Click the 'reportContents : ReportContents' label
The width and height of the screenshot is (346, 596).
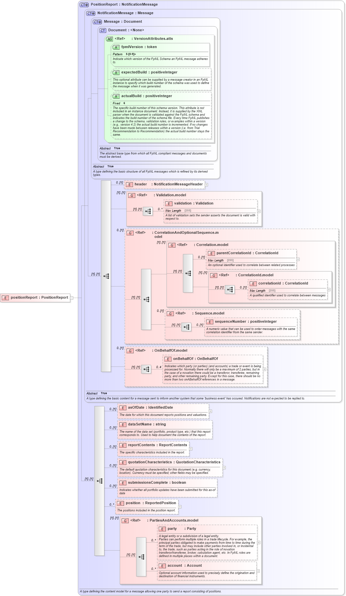point(157,445)
